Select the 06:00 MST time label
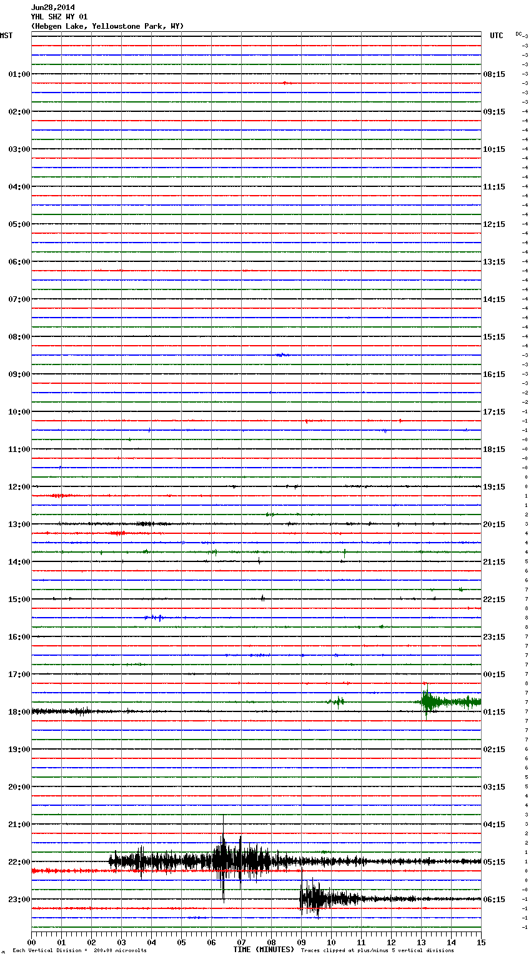 19,262
